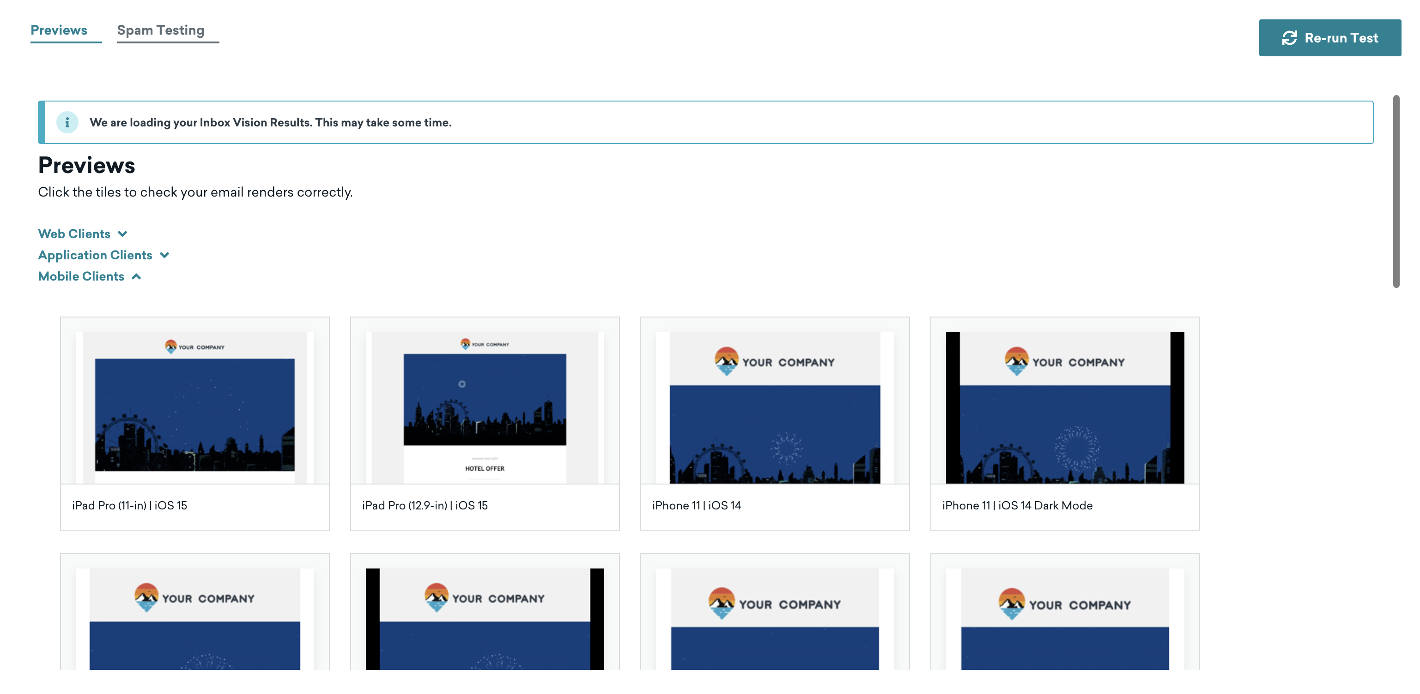Open the first preview tile in second row
The width and height of the screenshot is (1420, 694).
194,612
